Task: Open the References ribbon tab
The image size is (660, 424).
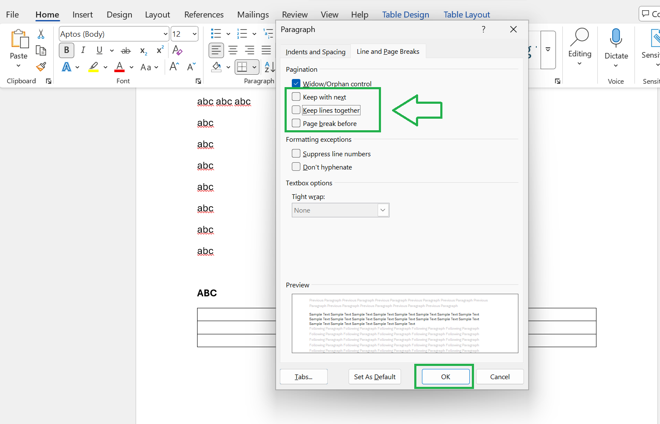Action: tap(204, 15)
